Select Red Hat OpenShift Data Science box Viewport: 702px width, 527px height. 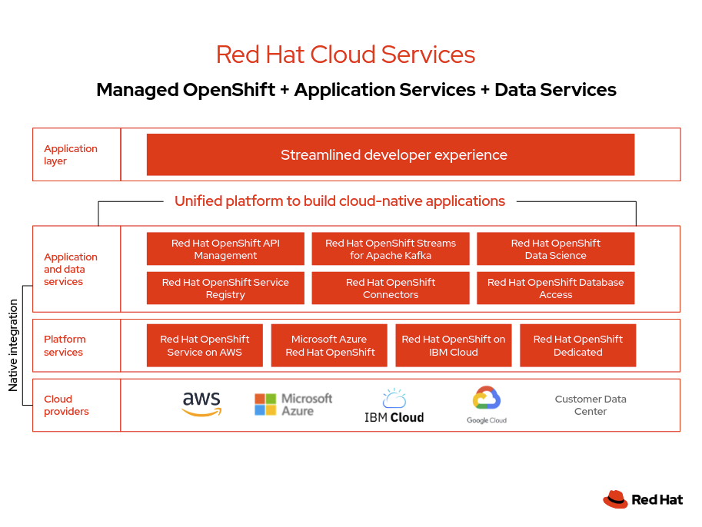[556, 249]
